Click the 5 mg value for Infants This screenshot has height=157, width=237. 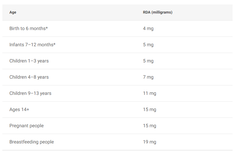click(x=148, y=45)
